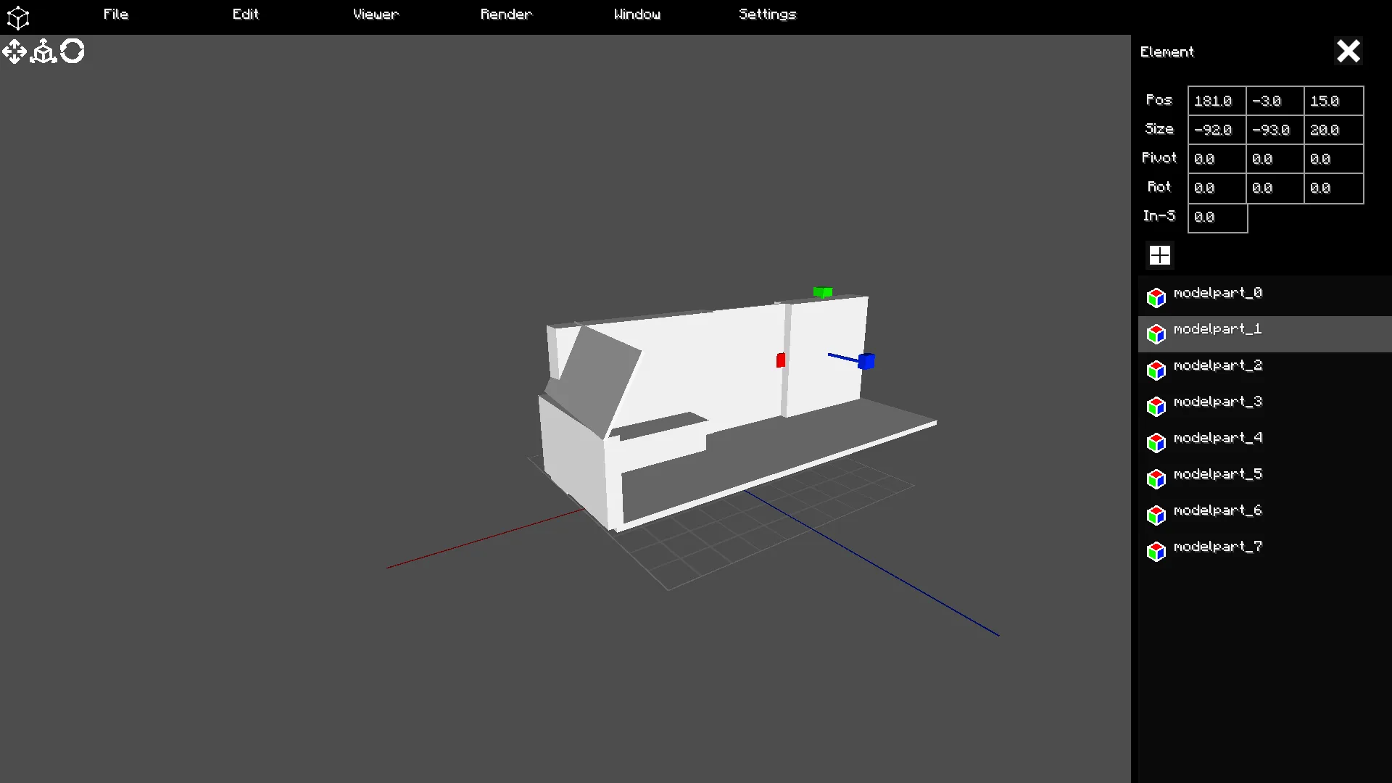Click the cube icon beside modelpart_6
Image resolution: width=1392 pixels, height=783 pixels.
1156,515
